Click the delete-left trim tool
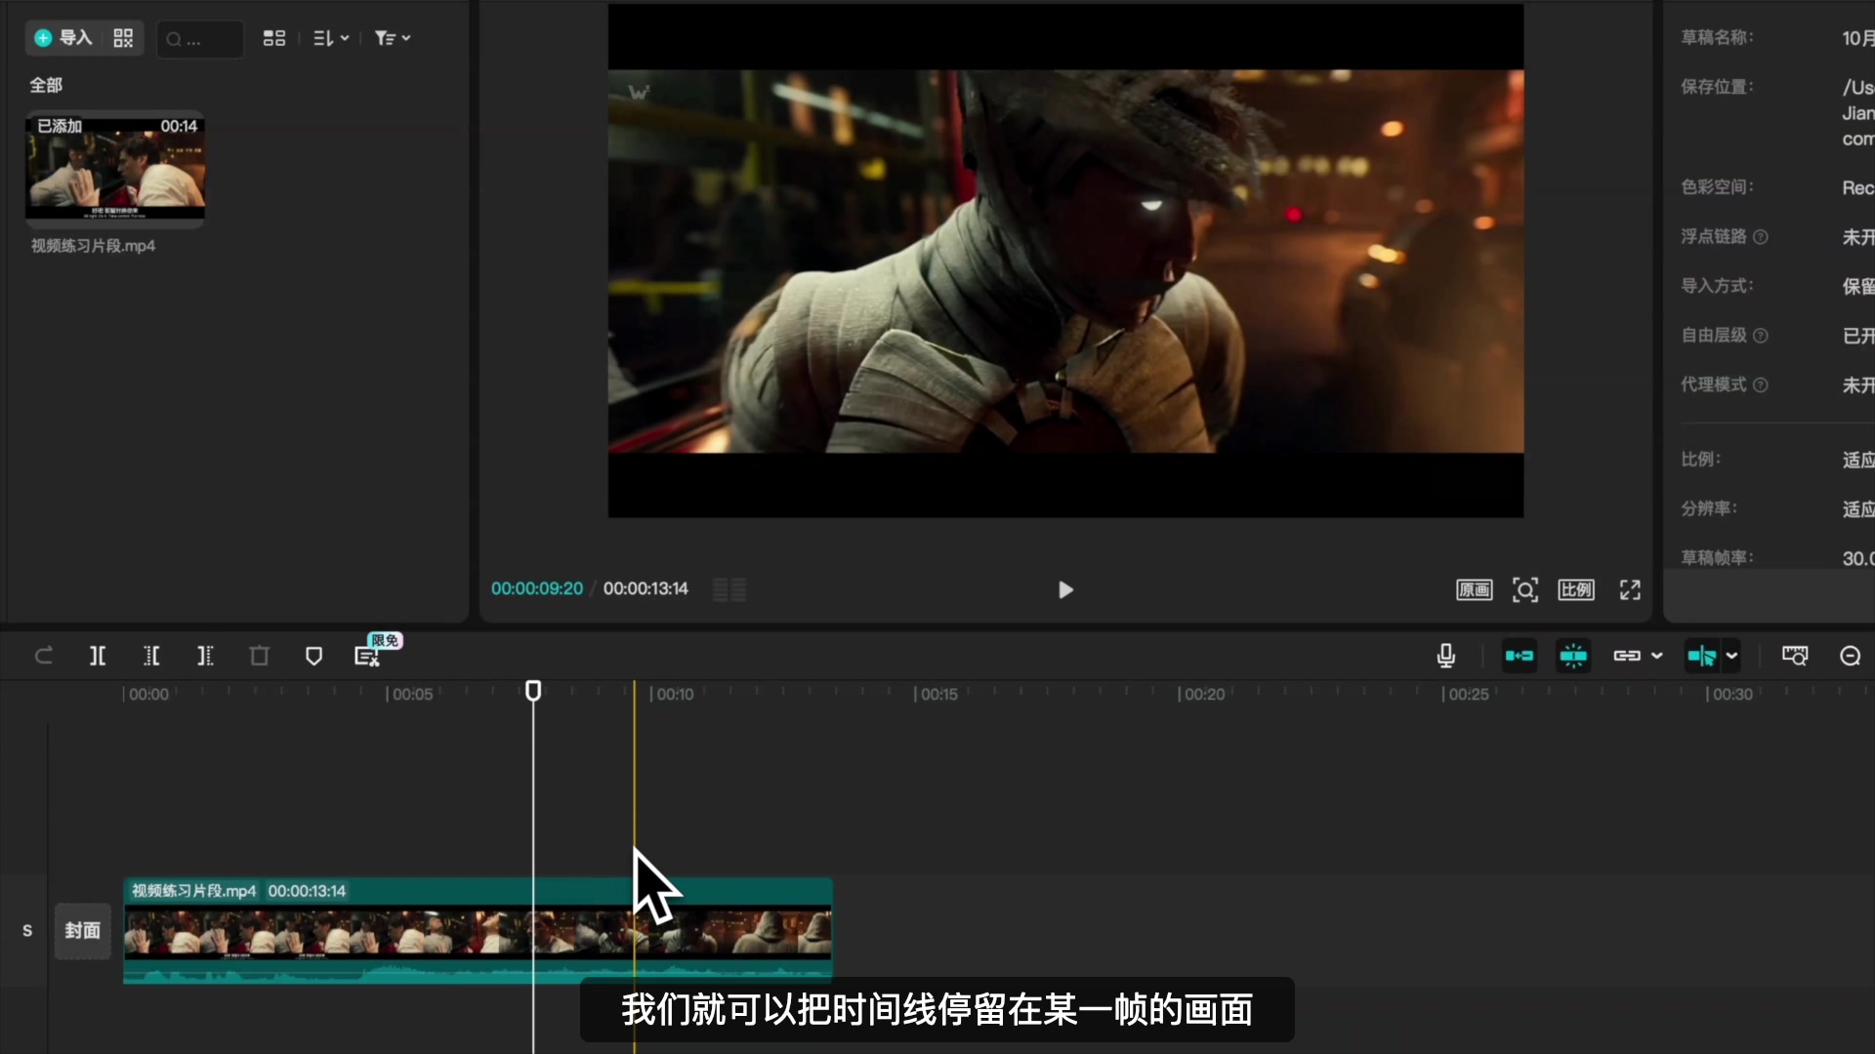This screenshot has height=1054, width=1875. click(151, 656)
